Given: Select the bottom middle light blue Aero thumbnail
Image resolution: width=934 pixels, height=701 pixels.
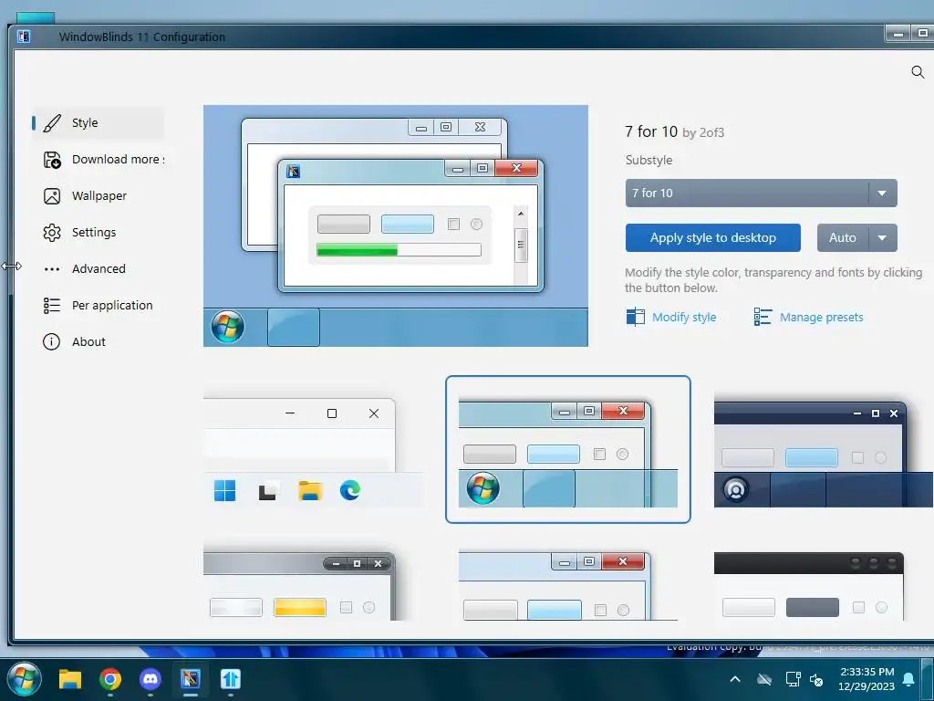Looking at the screenshot, I should coord(567,582).
